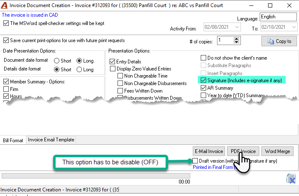Check Non Chargeable Time
The height and width of the screenshot is (196, 299).
coord(120,76)
